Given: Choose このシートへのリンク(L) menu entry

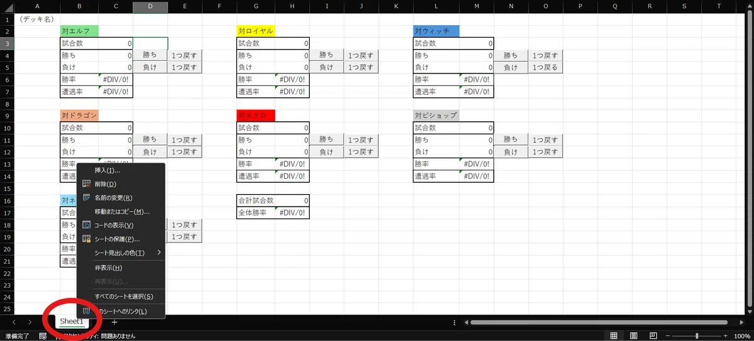Looking at the screenshot, I should [x=121, y=311].
